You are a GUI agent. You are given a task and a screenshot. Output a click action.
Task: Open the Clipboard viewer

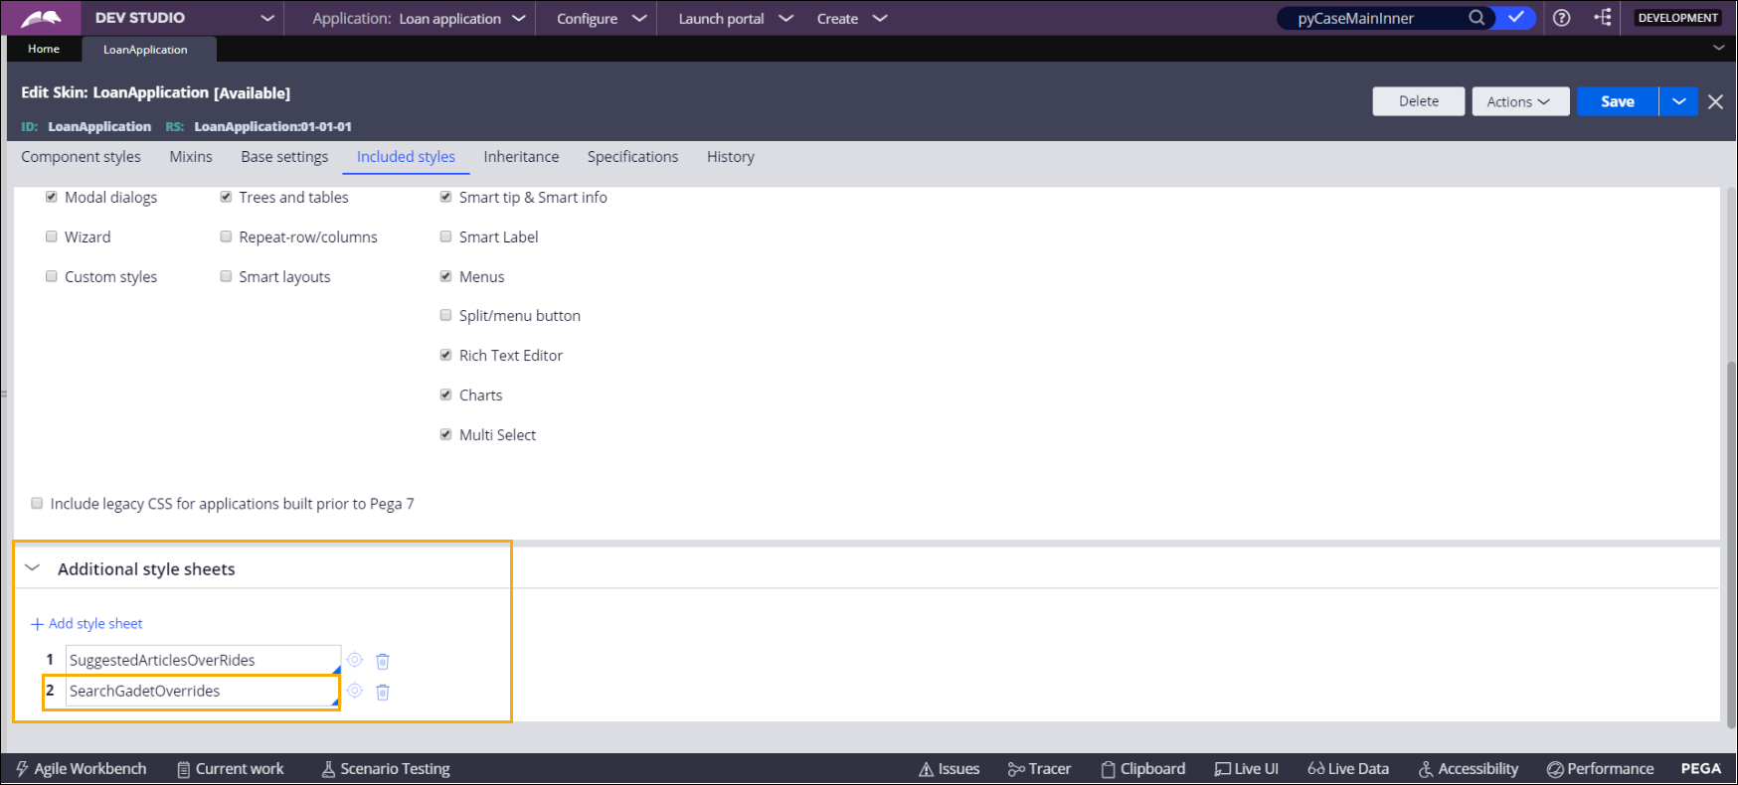click(1142, 769)
